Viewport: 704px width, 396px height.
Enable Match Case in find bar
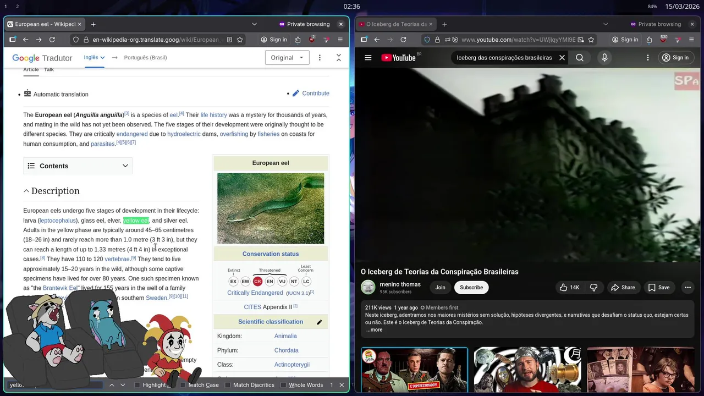[183, 385]
